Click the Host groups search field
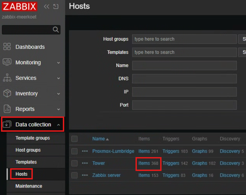Image resolution: width=246 pixels, height=195 pixels. point(184,39)
